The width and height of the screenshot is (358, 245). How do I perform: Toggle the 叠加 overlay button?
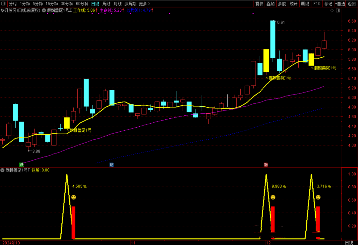tap(270, 4)
